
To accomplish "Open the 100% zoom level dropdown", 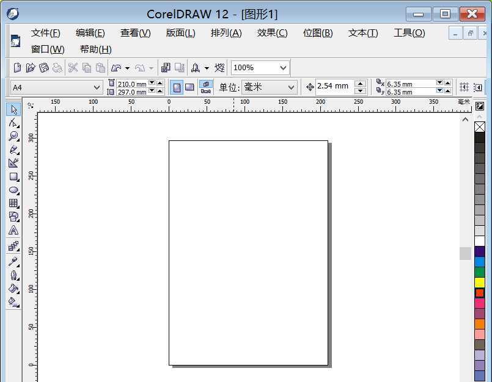I will pos(282,67).
